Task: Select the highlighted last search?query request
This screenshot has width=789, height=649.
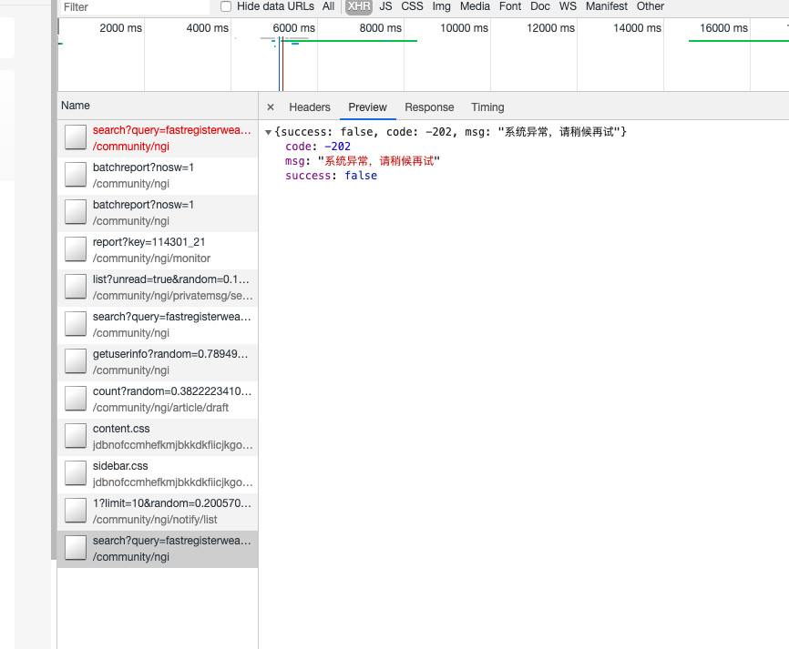Action: 158,549
